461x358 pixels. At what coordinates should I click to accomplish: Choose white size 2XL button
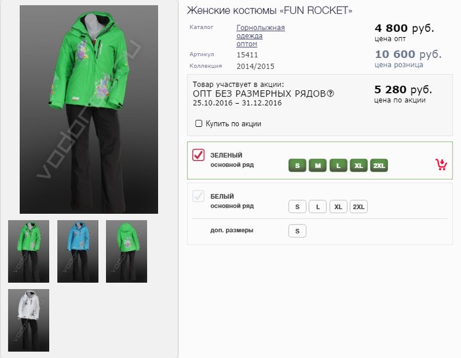pyautogui.click(x=359, y=207)
